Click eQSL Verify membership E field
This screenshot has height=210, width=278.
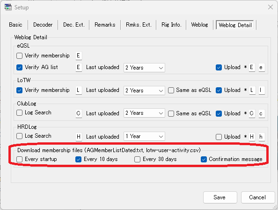tap(79, 56)
